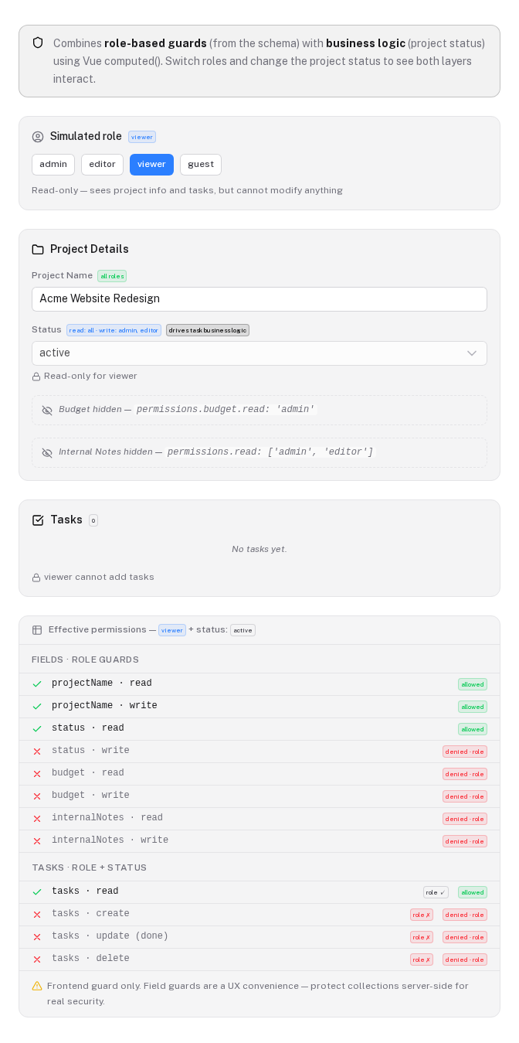Click the red X for status · write
Image resolution: width=519 pixels, height=1043 pixels.
point(37,752)
